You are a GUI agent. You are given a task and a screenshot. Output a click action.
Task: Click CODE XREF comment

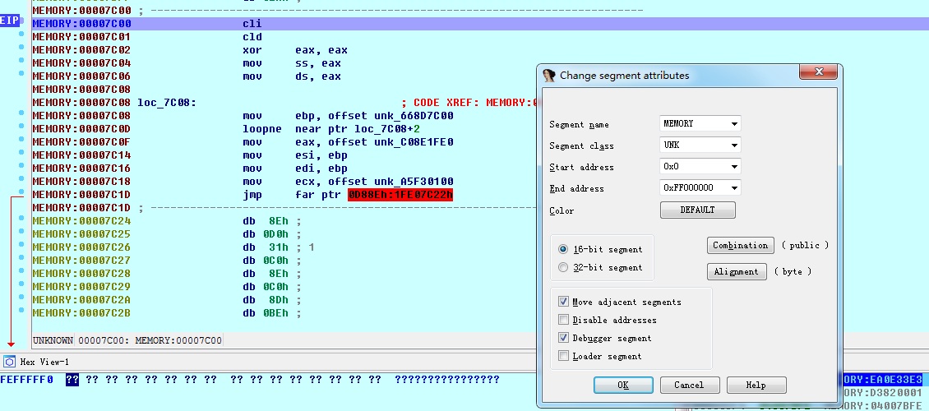tap(471, 103)
